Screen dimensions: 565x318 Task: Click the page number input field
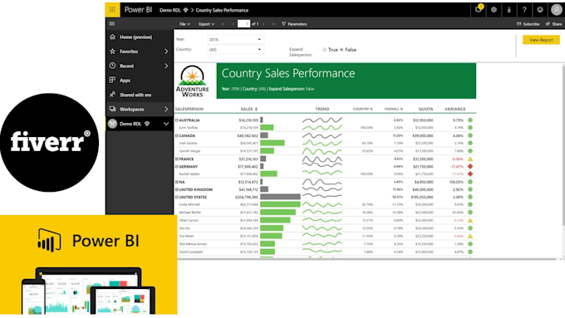pyautogui.click(x=243, y=24)
